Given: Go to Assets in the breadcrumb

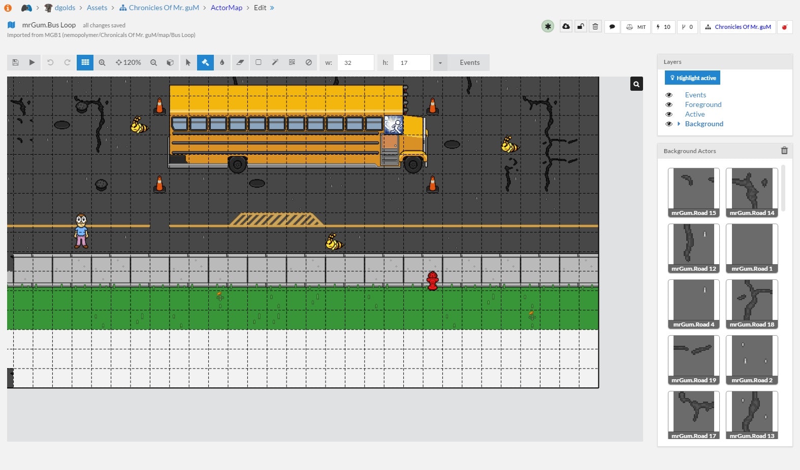Looking at the screenshot, I should (97, 8).
